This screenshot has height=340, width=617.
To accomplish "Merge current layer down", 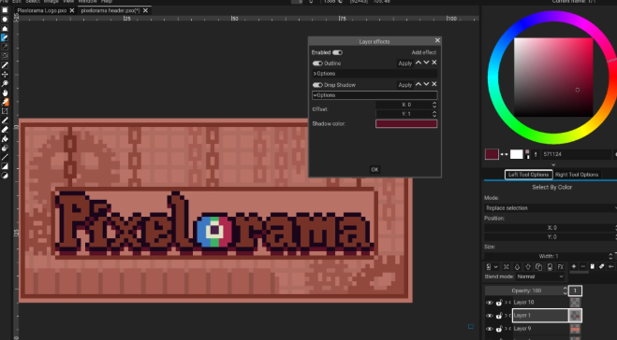I will [550, 267].
